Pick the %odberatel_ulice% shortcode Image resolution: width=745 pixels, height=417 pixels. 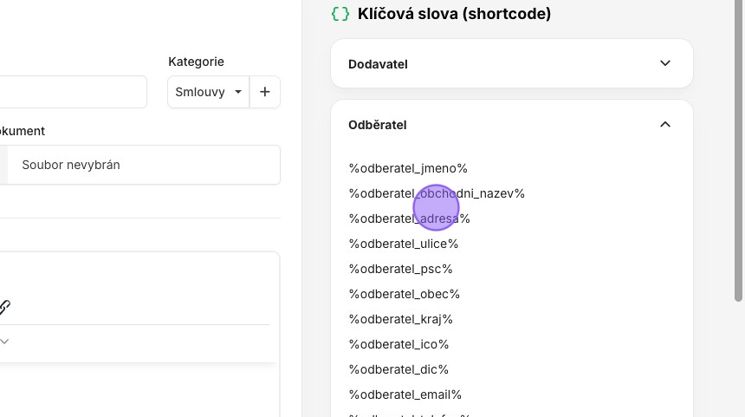404,244
